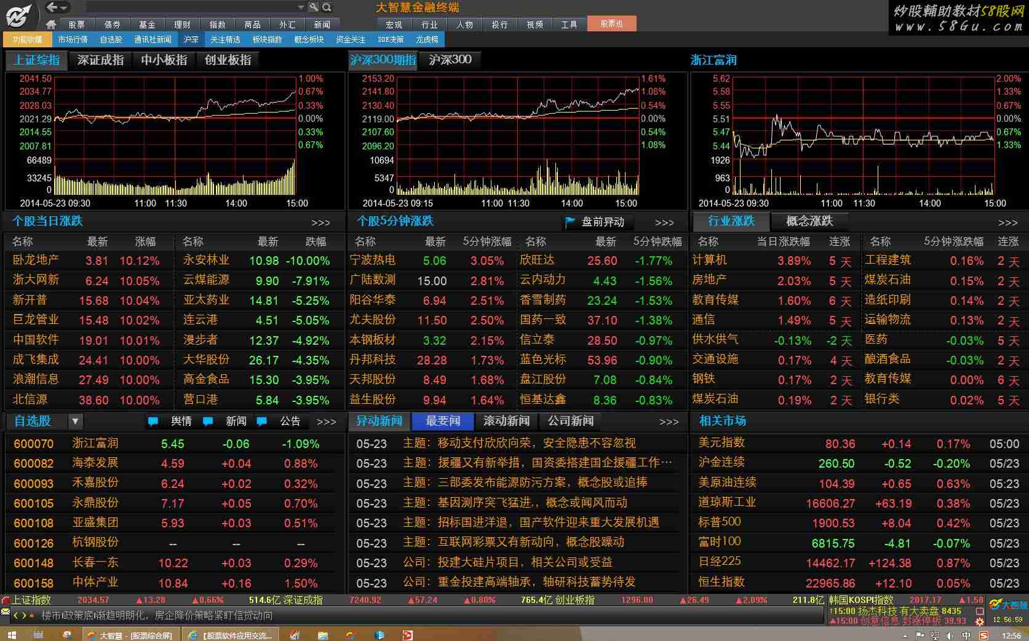Switch chart to 中小板指 tab

(164, 60)
